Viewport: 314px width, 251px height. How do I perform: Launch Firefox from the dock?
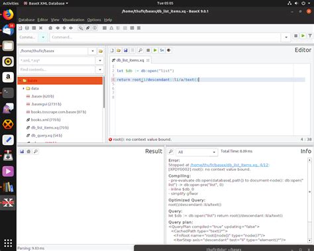(8, 15)
